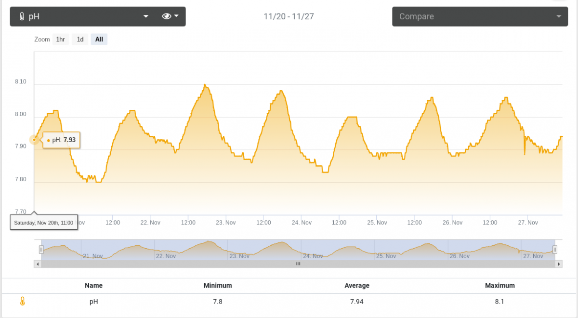Click the Average column header
578x318 pixels.
tap(357, 285)
